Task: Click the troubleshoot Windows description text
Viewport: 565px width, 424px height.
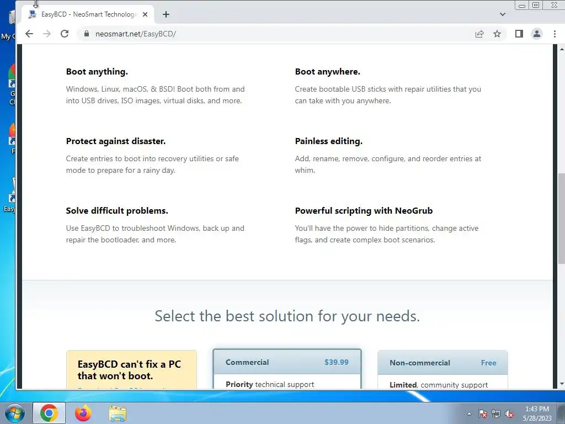Action: pyautogui.click(x=155, y=234)
